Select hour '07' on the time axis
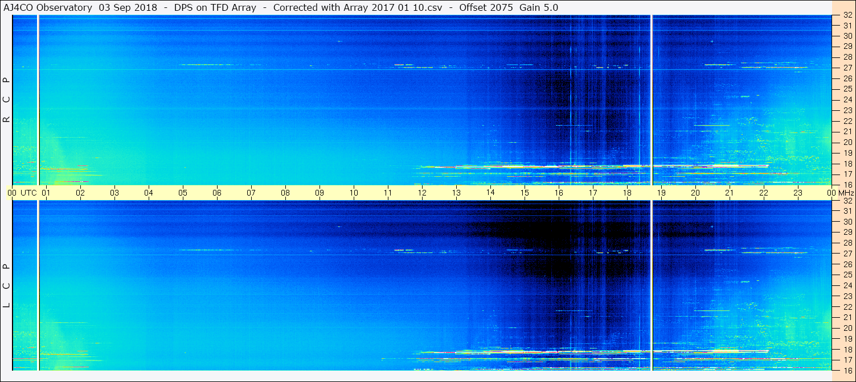The image size is (856, 382). pyautogui.click(x=251, y=193)
